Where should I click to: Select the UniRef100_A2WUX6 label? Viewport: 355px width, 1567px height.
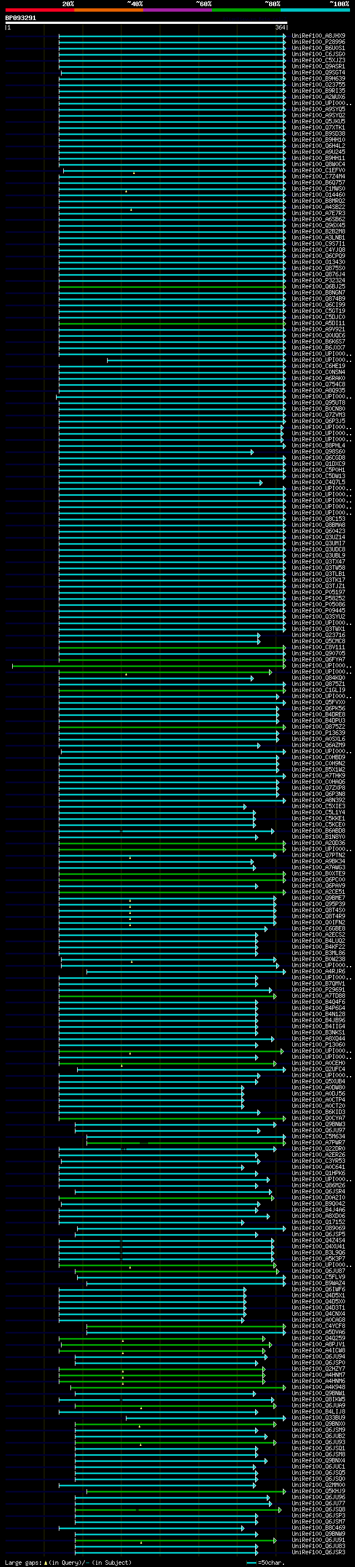[x=318, y=97]
